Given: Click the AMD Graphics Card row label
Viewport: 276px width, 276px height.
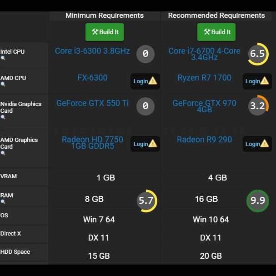Looking at the screenshot, I should (19, 143).
